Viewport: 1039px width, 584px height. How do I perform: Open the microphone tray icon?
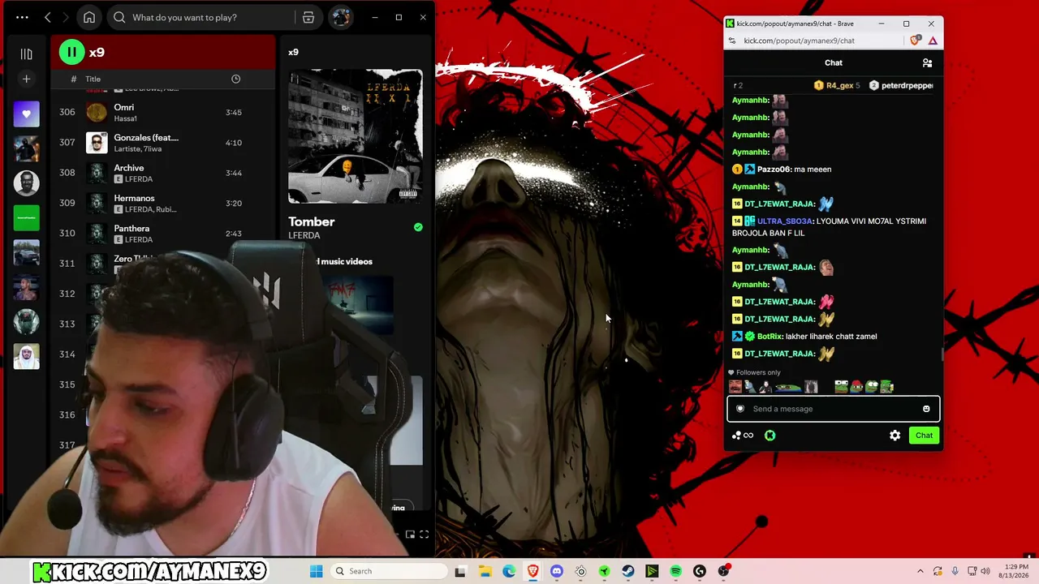[x=955, y=571]
